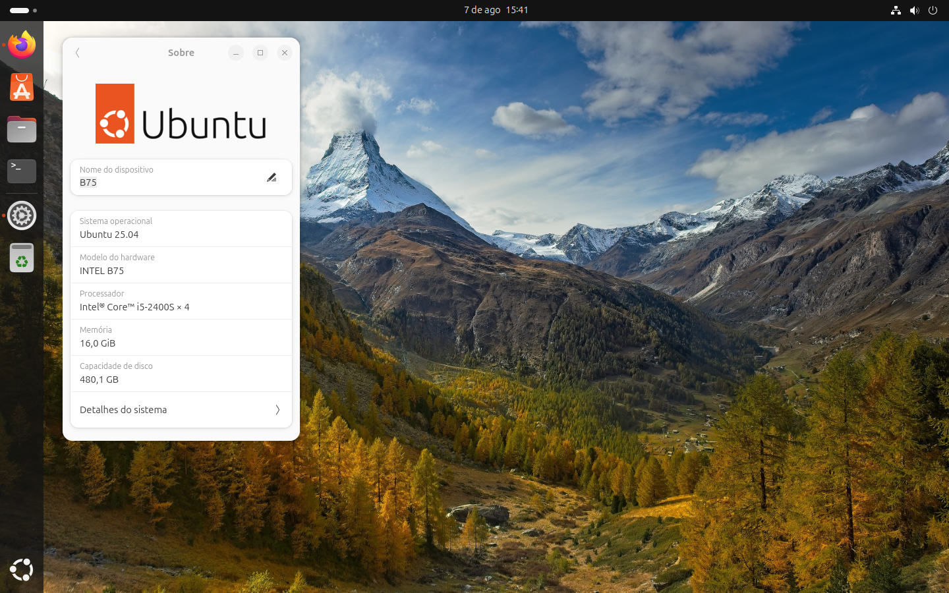The image size is (949, 593).
Task: Open the Files manager in the dock
Action: pos(22,129)
